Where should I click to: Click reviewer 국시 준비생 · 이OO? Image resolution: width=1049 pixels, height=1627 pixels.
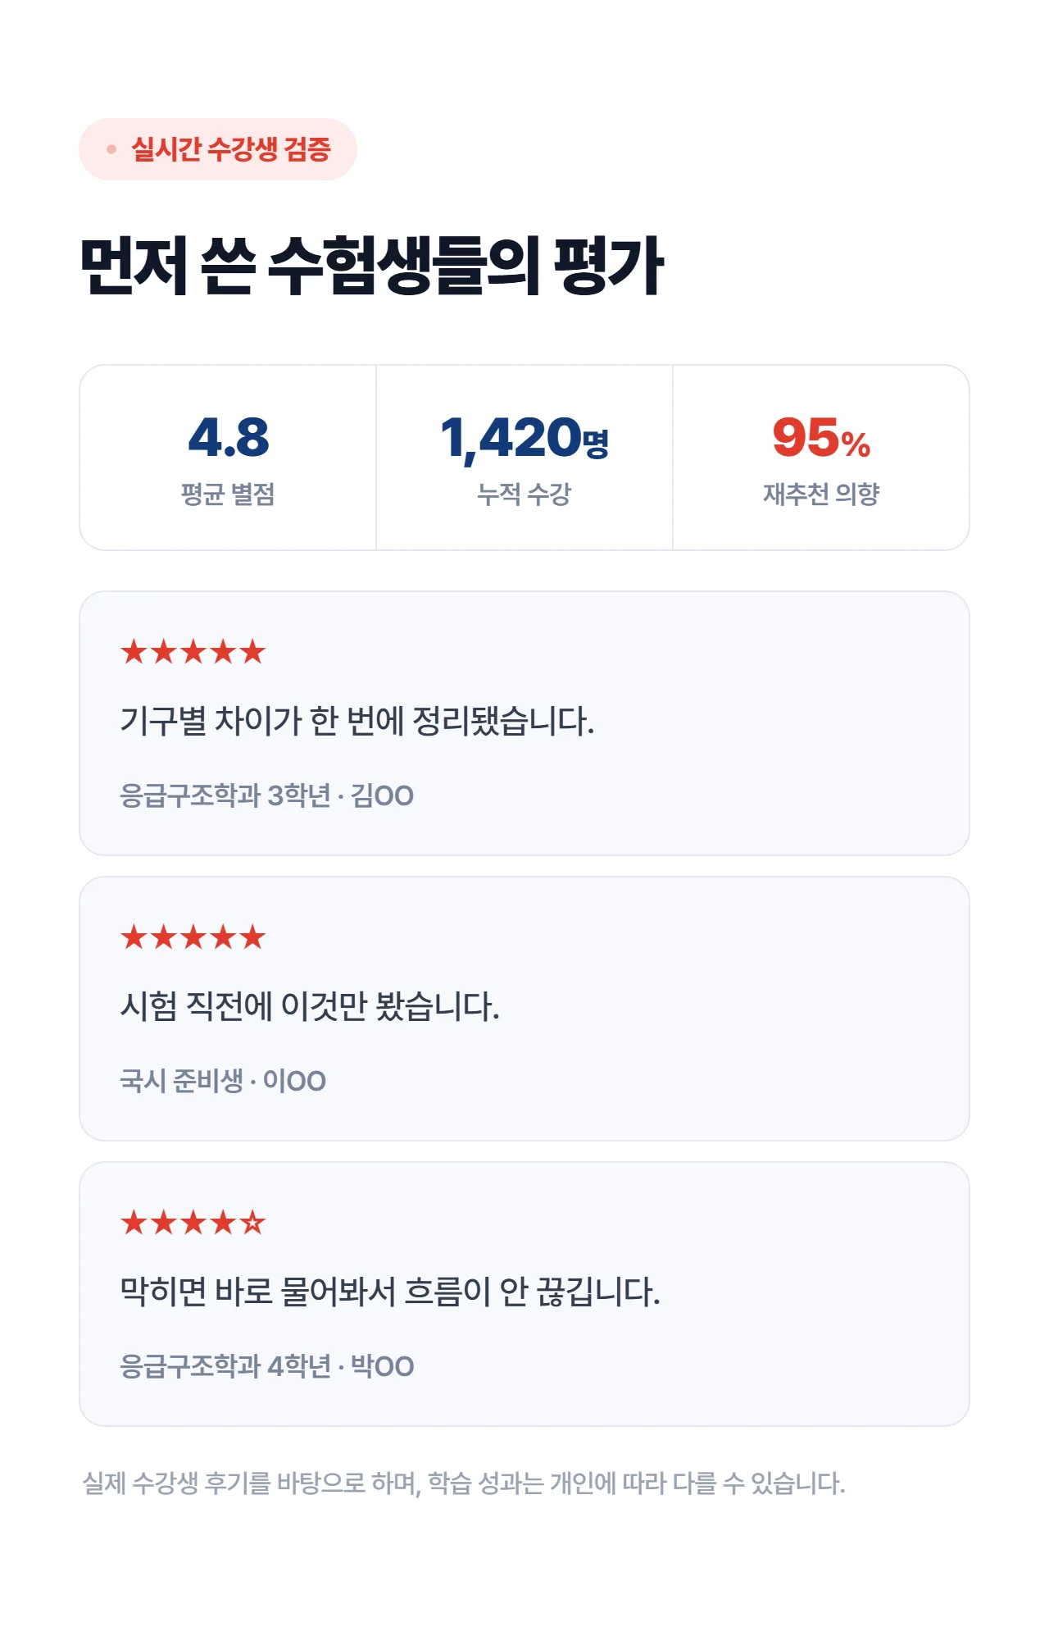click(x=223, y=1081)
